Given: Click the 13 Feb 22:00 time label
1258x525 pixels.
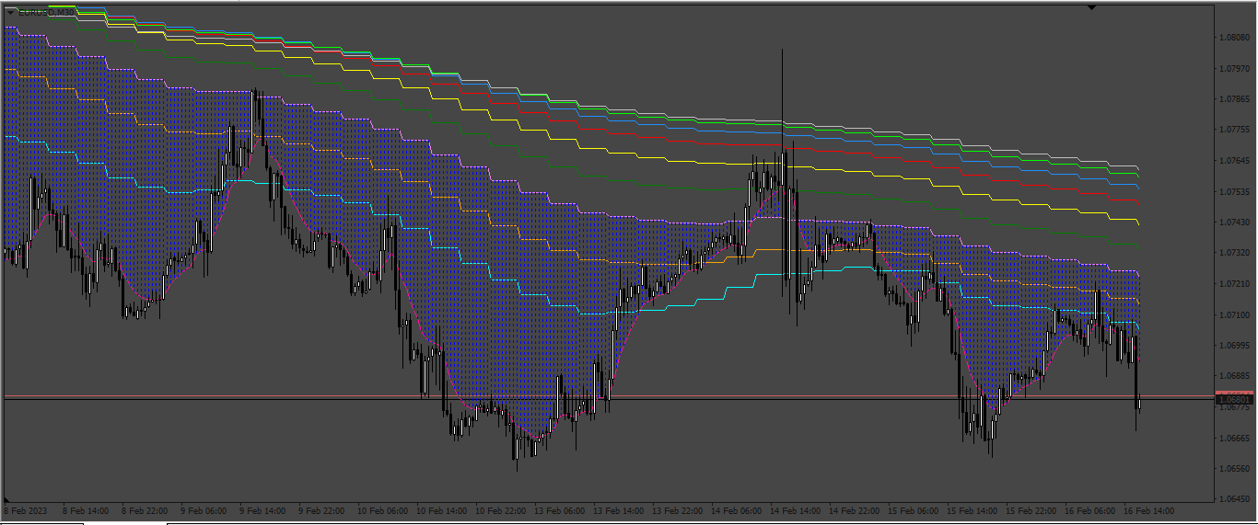Looking at the screenshot, I should pyautogui.click(x=678, y=509).
